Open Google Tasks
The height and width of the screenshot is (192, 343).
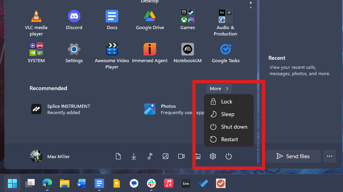225,53
